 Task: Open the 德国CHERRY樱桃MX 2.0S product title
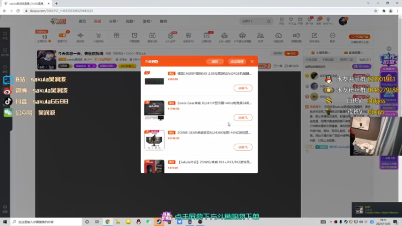pyautogui.click(x=215, y=73)
